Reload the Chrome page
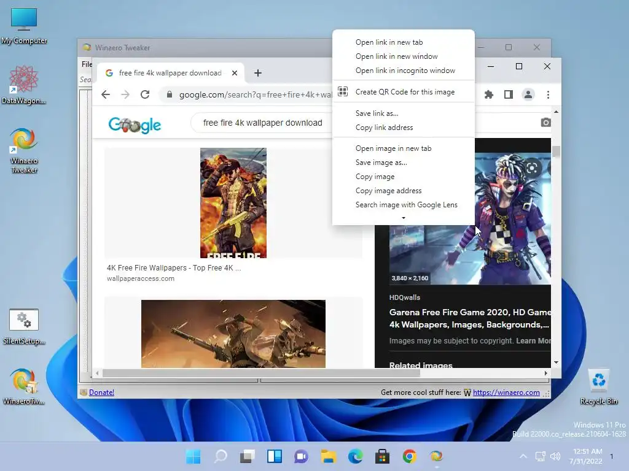This screenshot has width=629, height=471. tap(145, 94)
